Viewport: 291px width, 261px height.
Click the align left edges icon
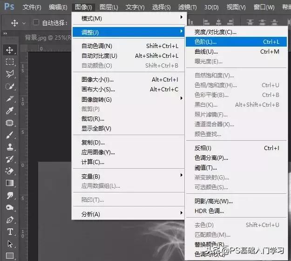pyautogui.click(x=206, y=22)
